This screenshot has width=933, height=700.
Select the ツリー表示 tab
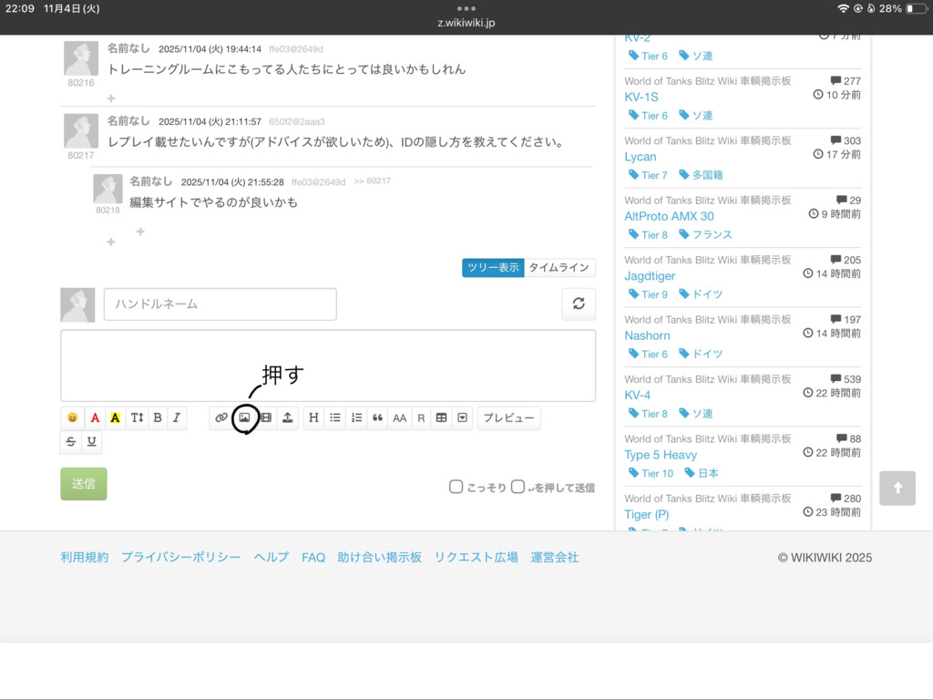click(x=493, y=268)
